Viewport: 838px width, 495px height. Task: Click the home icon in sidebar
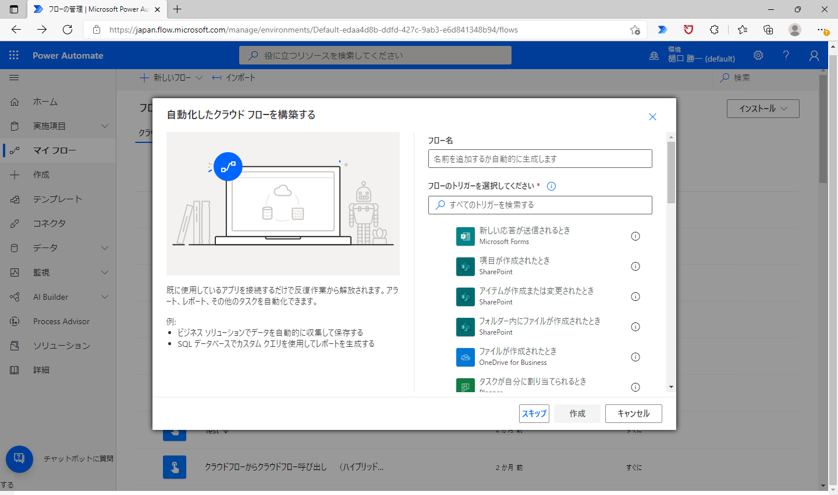coord(15,102)
